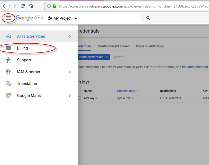
Task: Click the Google APIs logo
Action: [30, 18]
